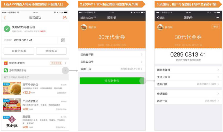
Task: Tap the battery icon in left phone status bar
Action: (66, 13)
